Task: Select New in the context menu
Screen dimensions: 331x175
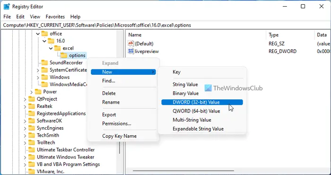Action: pos(123,72)
